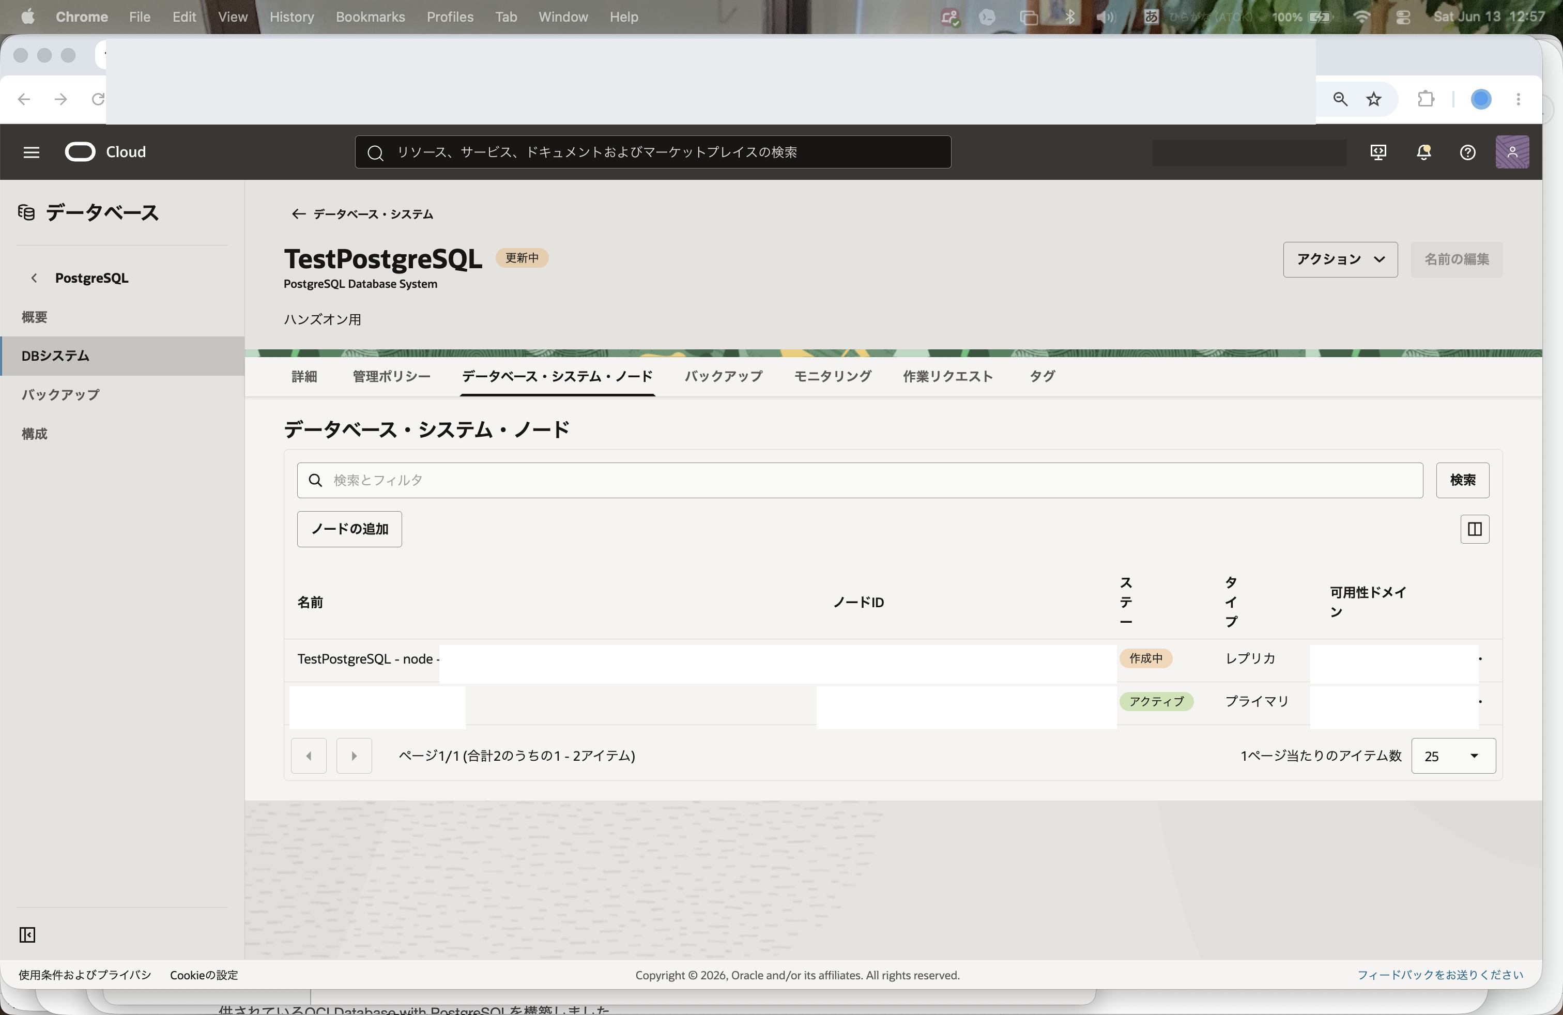Click the ノードの追加 button
The width and height of the screenshot is (1563, 1015).
pos(349,529)
